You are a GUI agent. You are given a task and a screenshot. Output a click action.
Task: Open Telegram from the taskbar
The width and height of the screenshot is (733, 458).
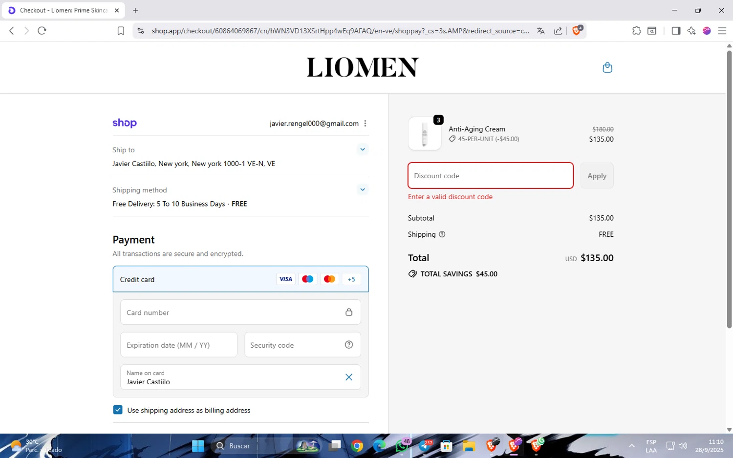pyautogui.click(x=425, y=446)
